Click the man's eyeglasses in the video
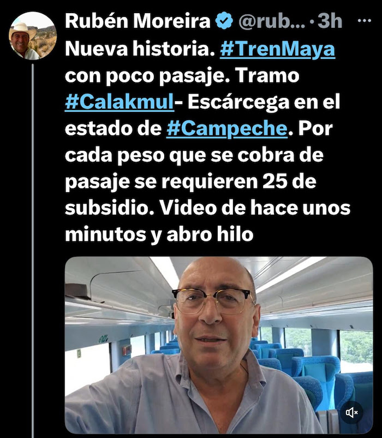382x438 pixels. click(214, 300)
